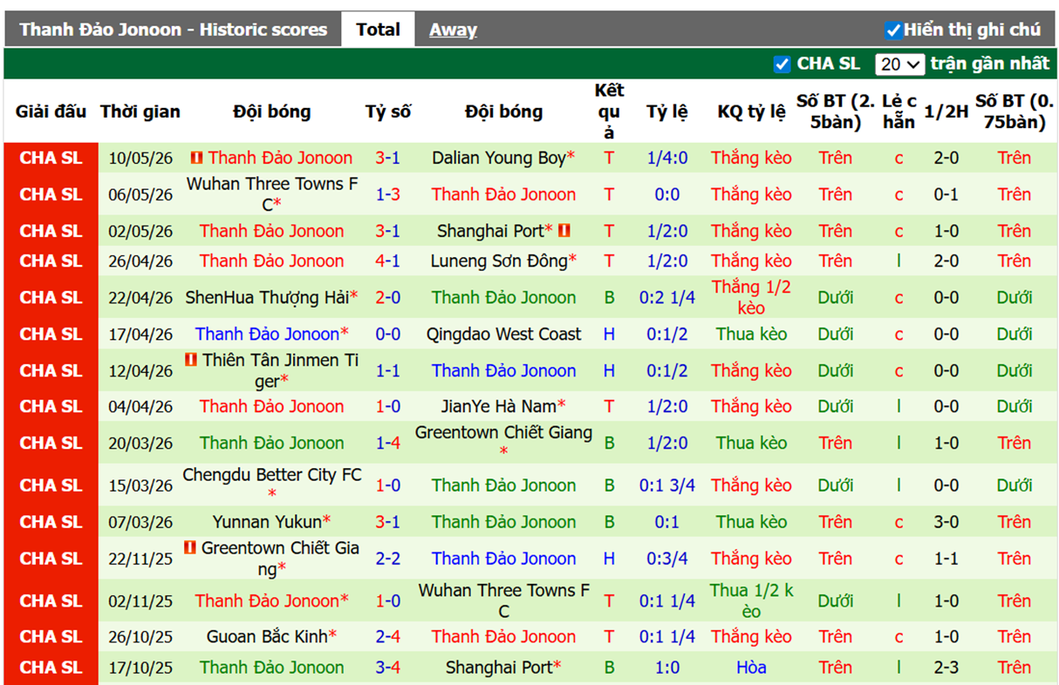Screen dimensions: 1059x685
Task: Click red card icon beside Thanh Đảo Jonoon 10/05/26
Action: (196, 158)
